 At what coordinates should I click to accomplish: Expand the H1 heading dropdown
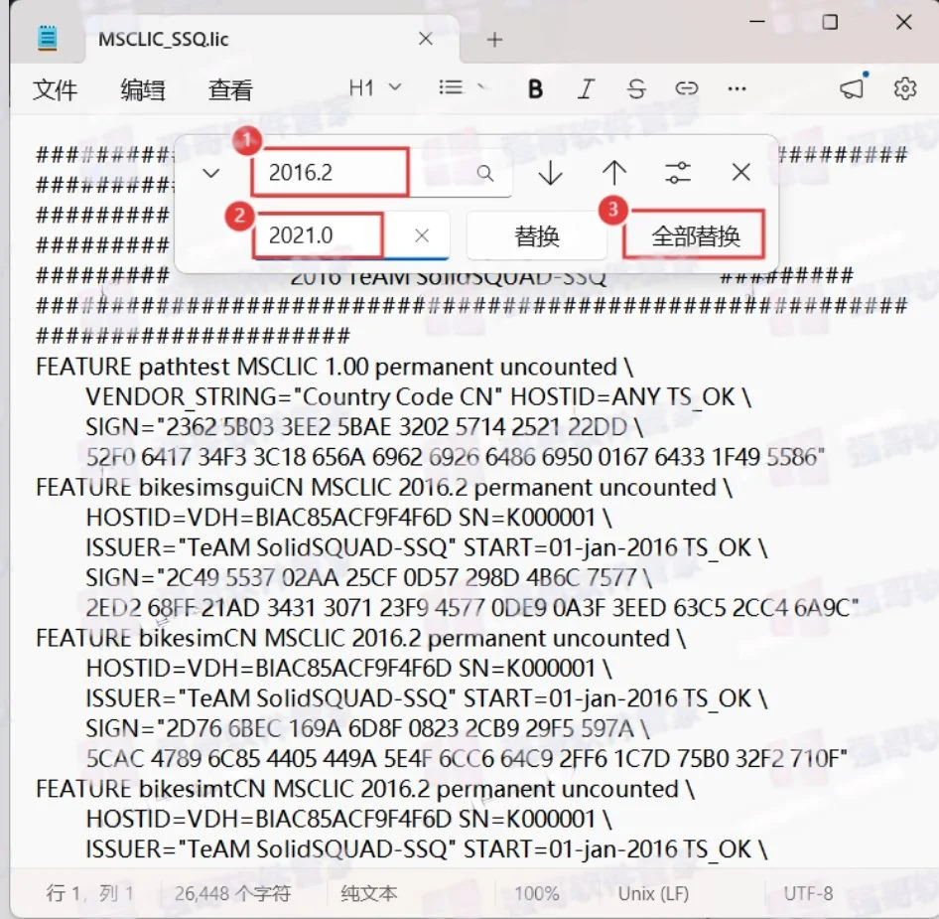click(x=375, y=88)
